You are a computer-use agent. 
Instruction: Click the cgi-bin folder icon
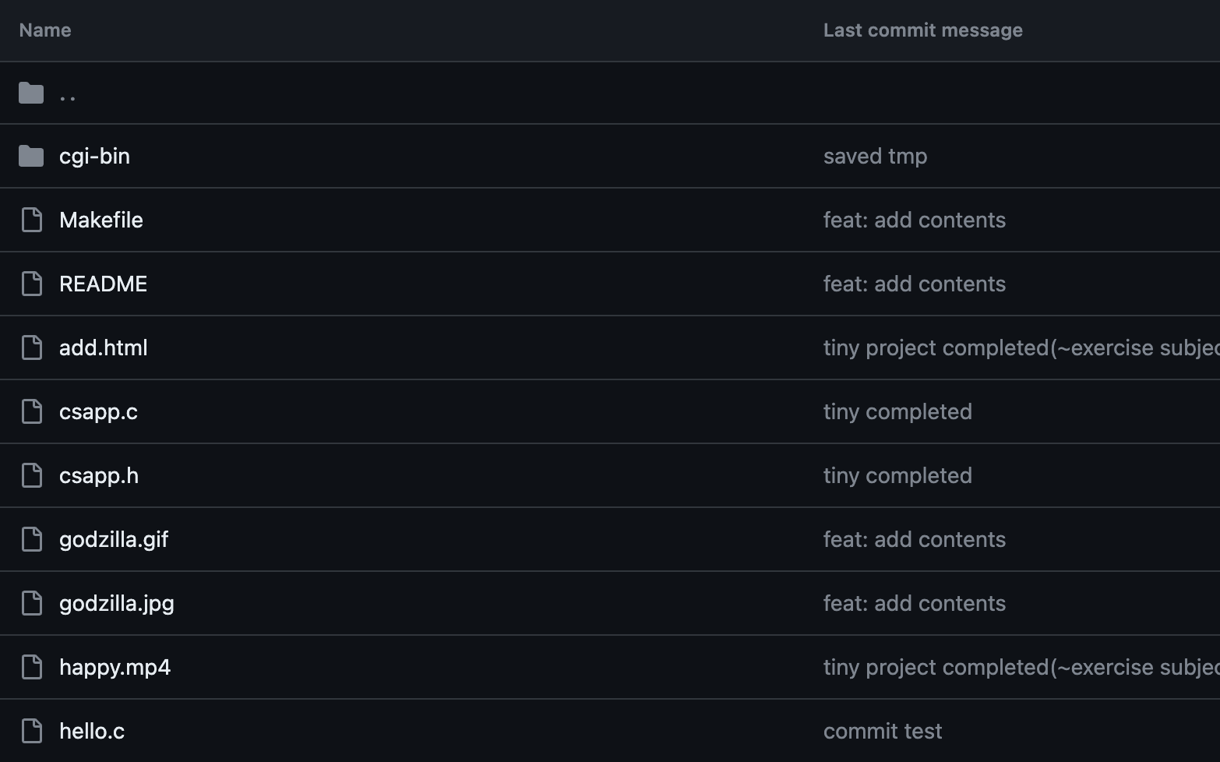coord(31,156)
